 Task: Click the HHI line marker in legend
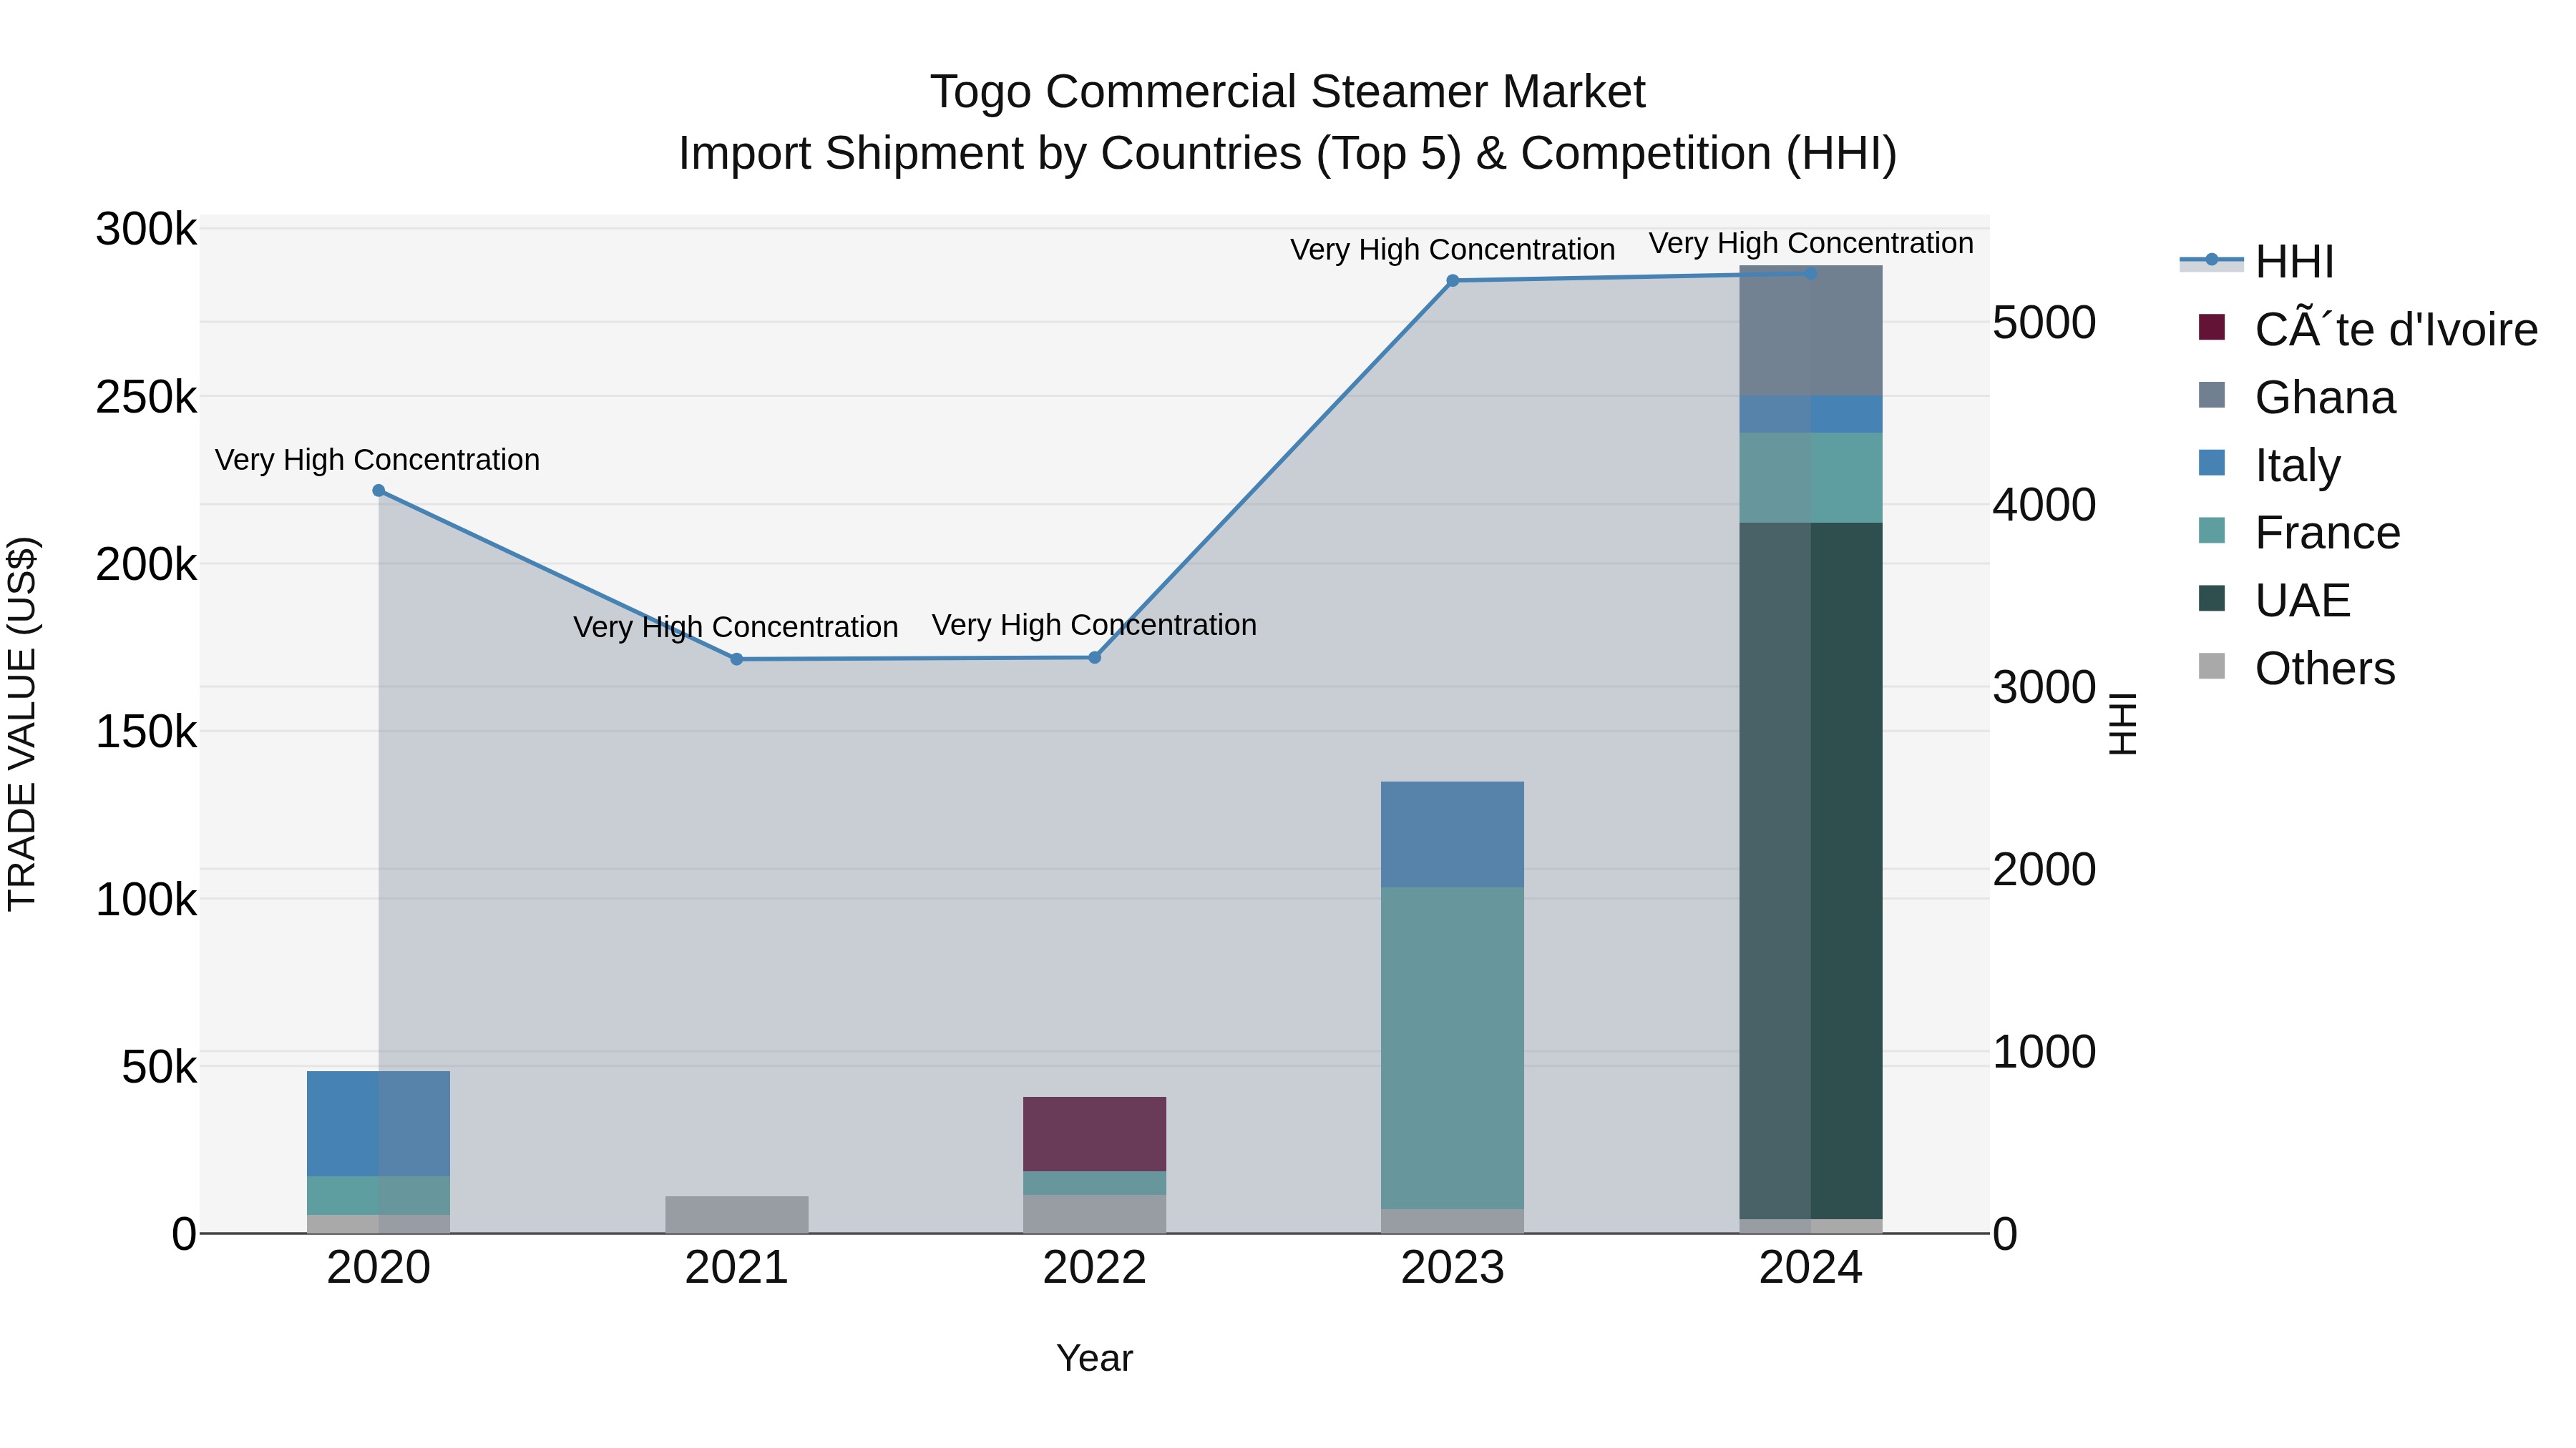(x=2212, y=260)
